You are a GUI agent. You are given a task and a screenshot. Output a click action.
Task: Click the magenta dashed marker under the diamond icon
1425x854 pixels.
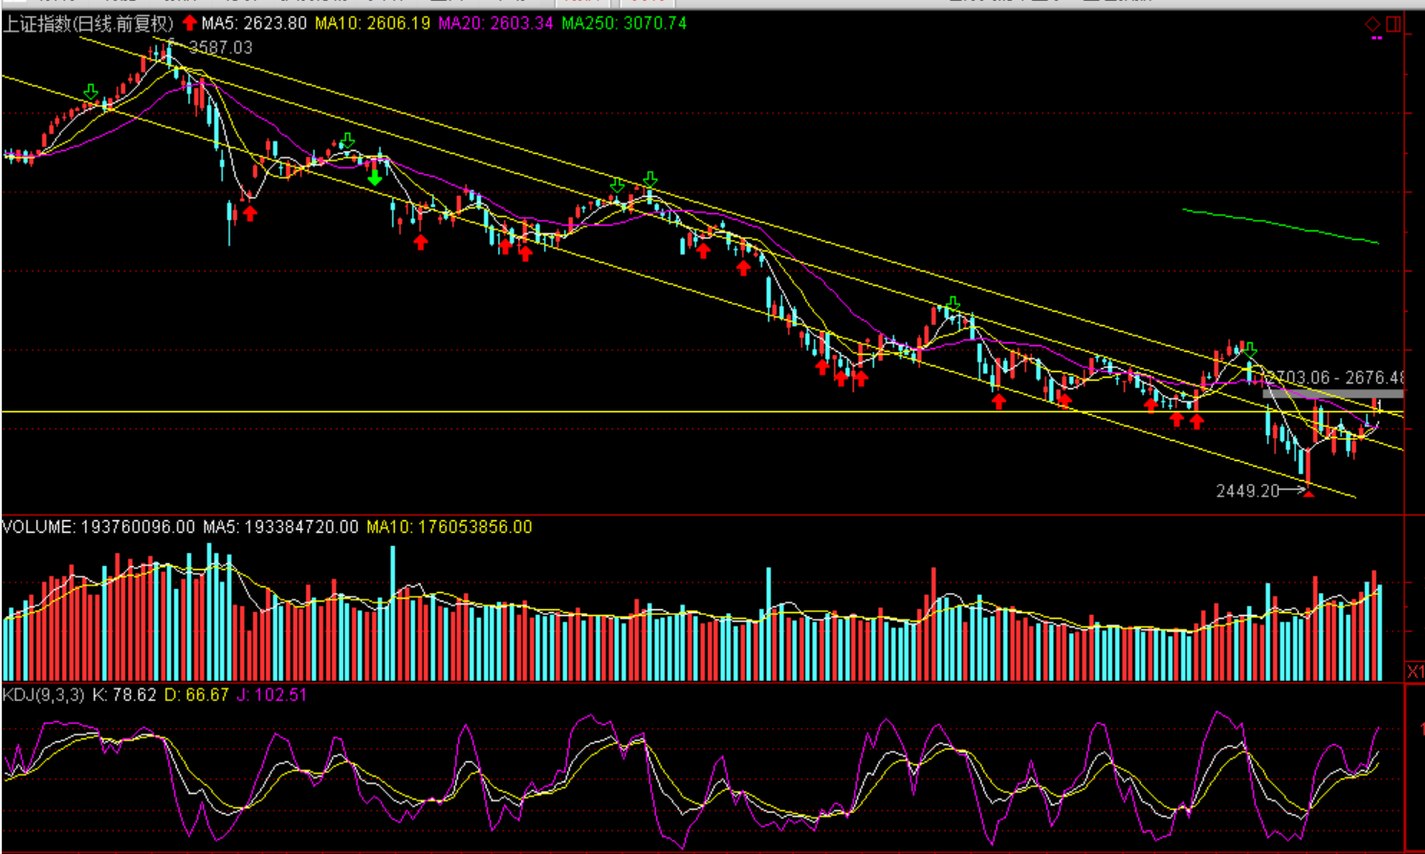click(x=1377, y=38)
